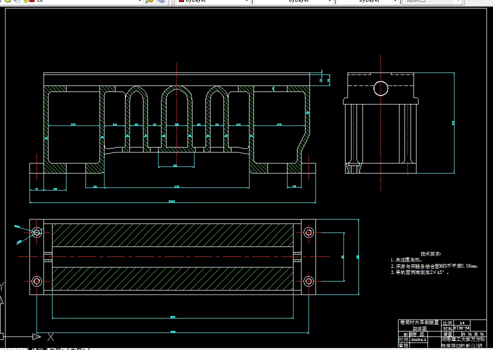
Task: Select the lower-right bolt hole in the plan view
Action: (308, 281)
